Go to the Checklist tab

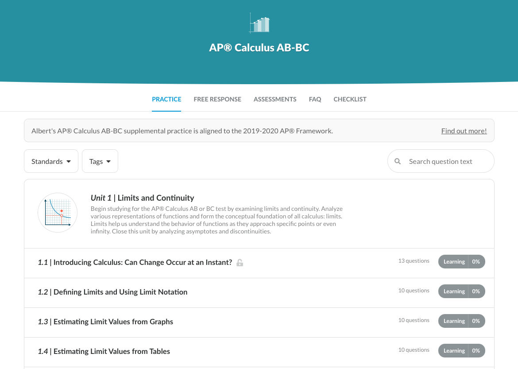350,99
